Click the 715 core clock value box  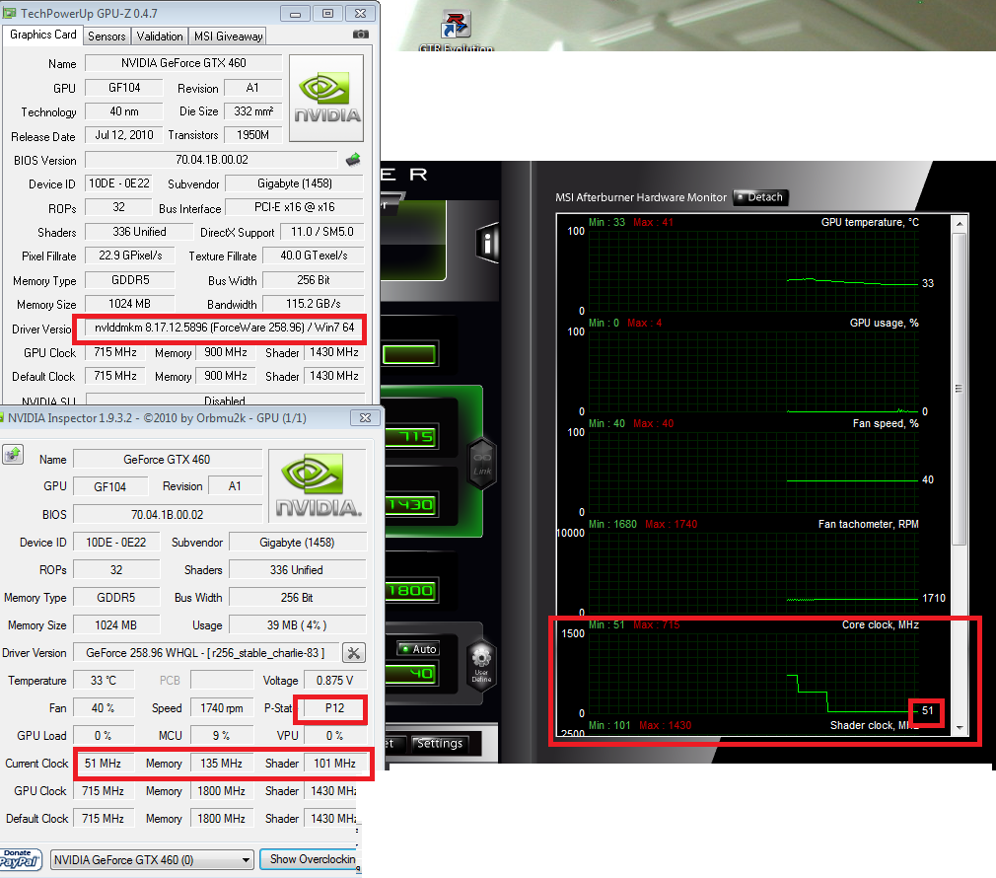pyautogui.click(x=410, y=436)
